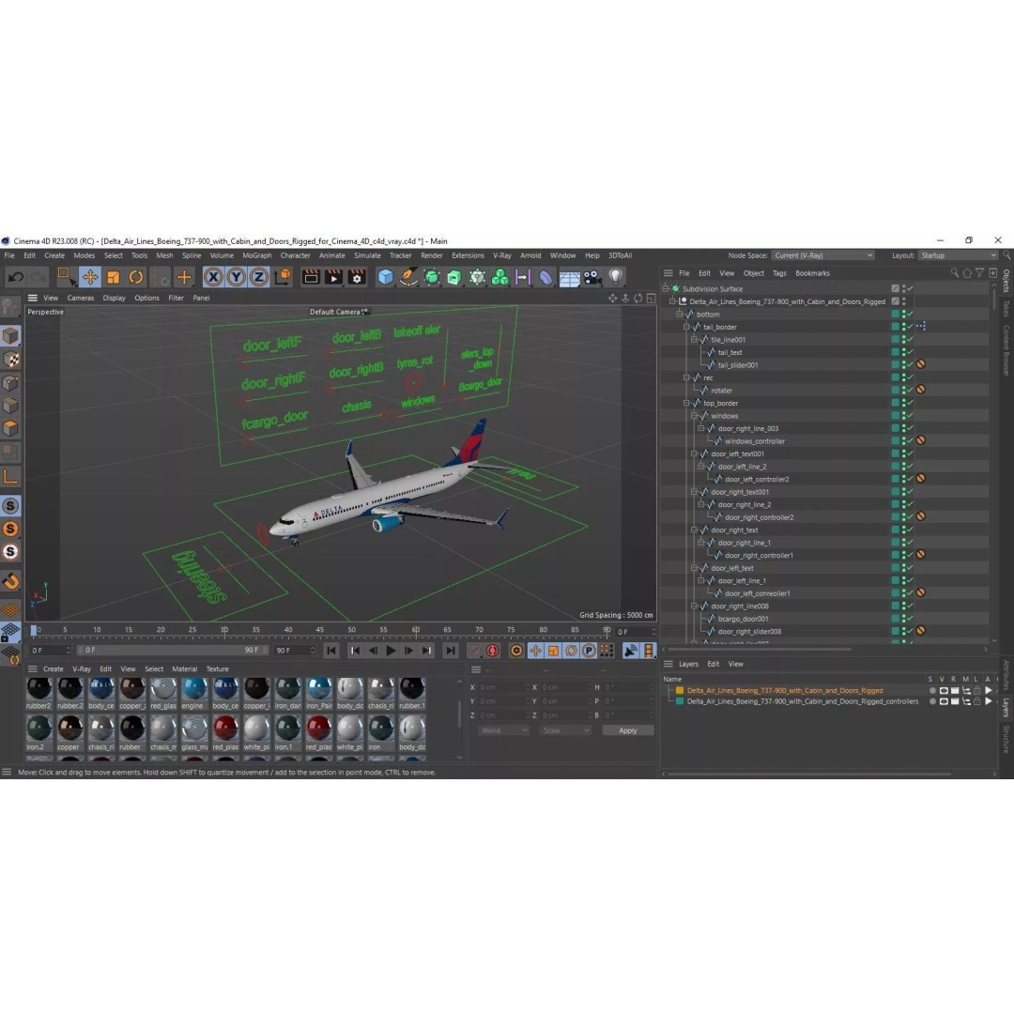The height and width of the screenshot is (1014, 1014).
Task: Select the Rotate tool
Action: (136, 277)
